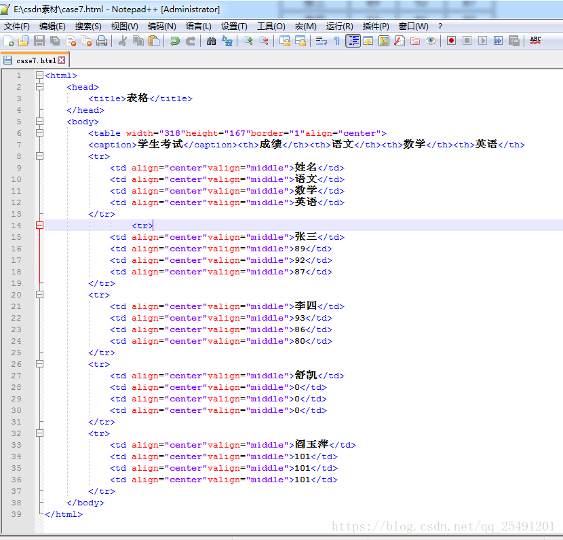Click line number 39 in the margin

click(x=16, y=514)
